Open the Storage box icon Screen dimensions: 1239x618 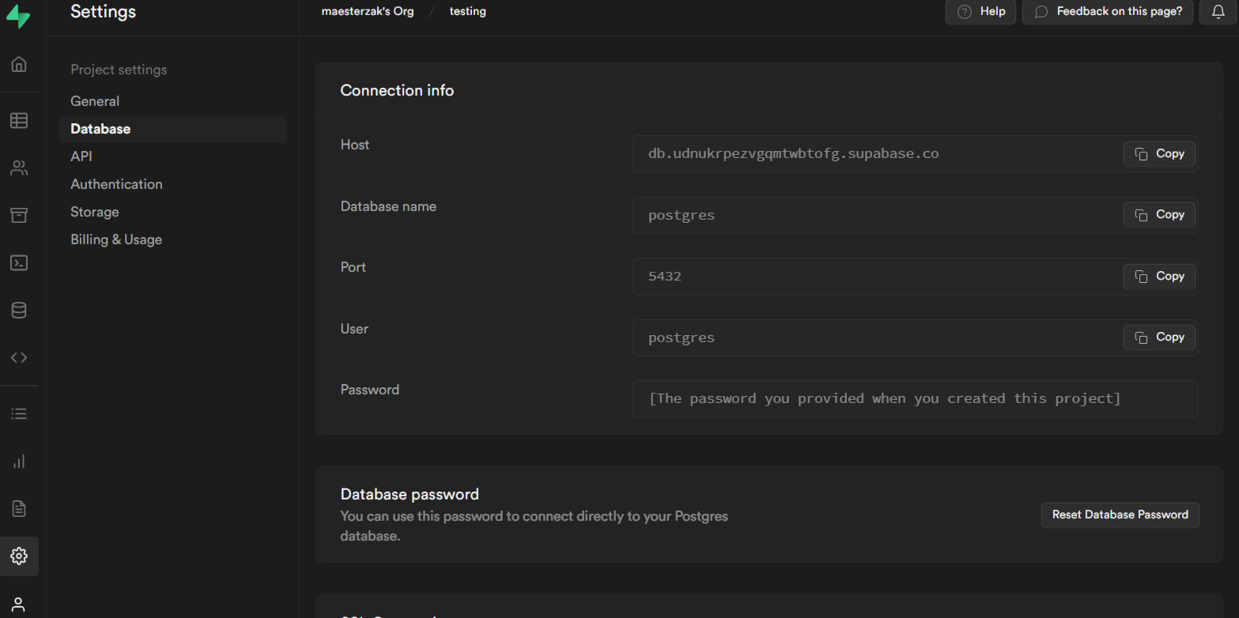tap(19, 215)
